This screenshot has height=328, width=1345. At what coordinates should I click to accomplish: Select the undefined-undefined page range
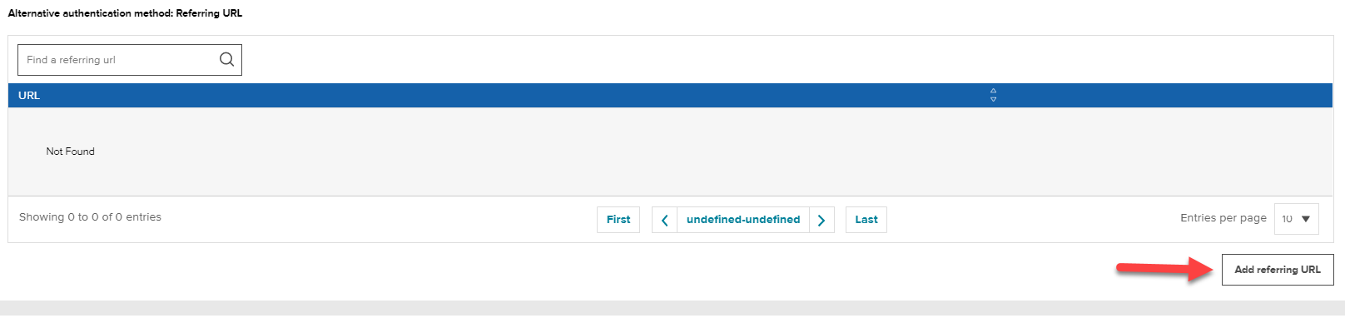[x=743, y=220]
